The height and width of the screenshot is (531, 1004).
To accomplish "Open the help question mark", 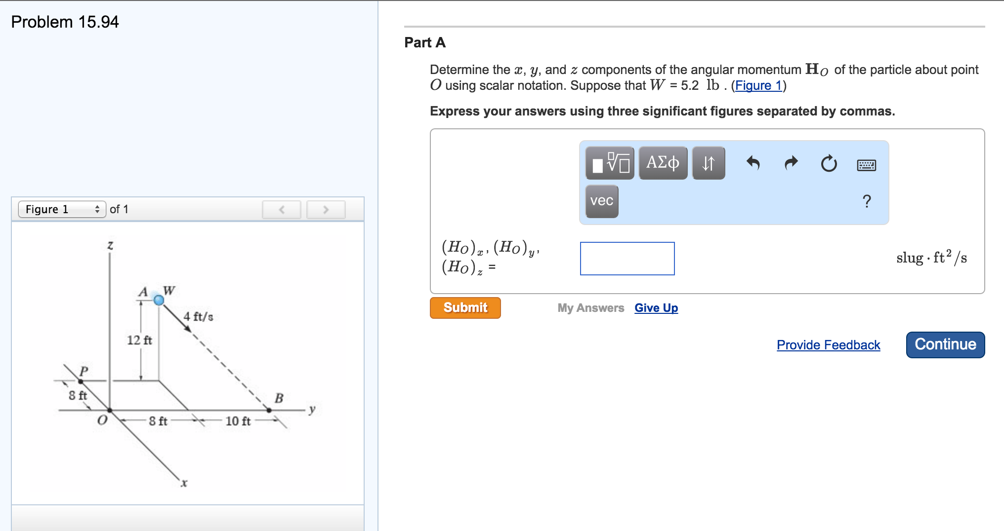I will tap(866, 201).
